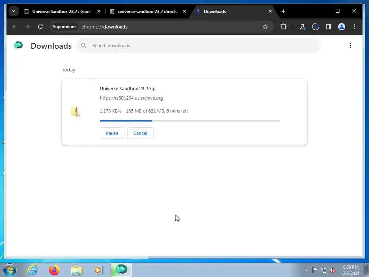Open the Action Center flag icon
The image size is (369, 277).
[x=315, y=270]
